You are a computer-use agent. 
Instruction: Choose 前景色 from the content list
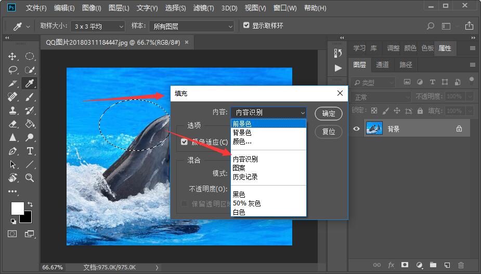268,124
